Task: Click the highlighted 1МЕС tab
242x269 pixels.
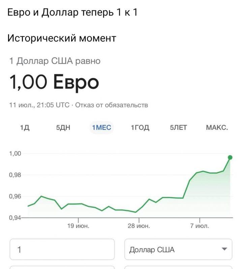Action: (101, 128)
